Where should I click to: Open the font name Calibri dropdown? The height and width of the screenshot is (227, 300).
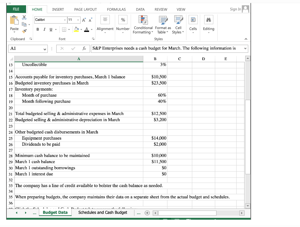65,20
